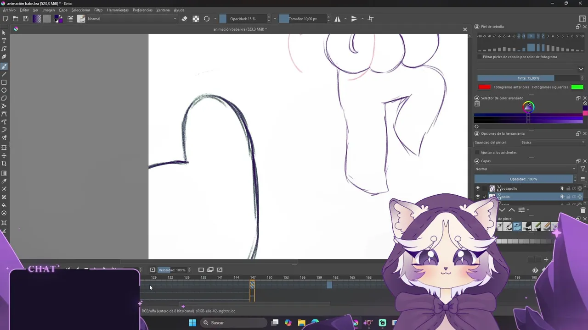Viewport: 588px width, 330px height.
Task: Open the brush preset chooser
Action: tap(81, 19)
